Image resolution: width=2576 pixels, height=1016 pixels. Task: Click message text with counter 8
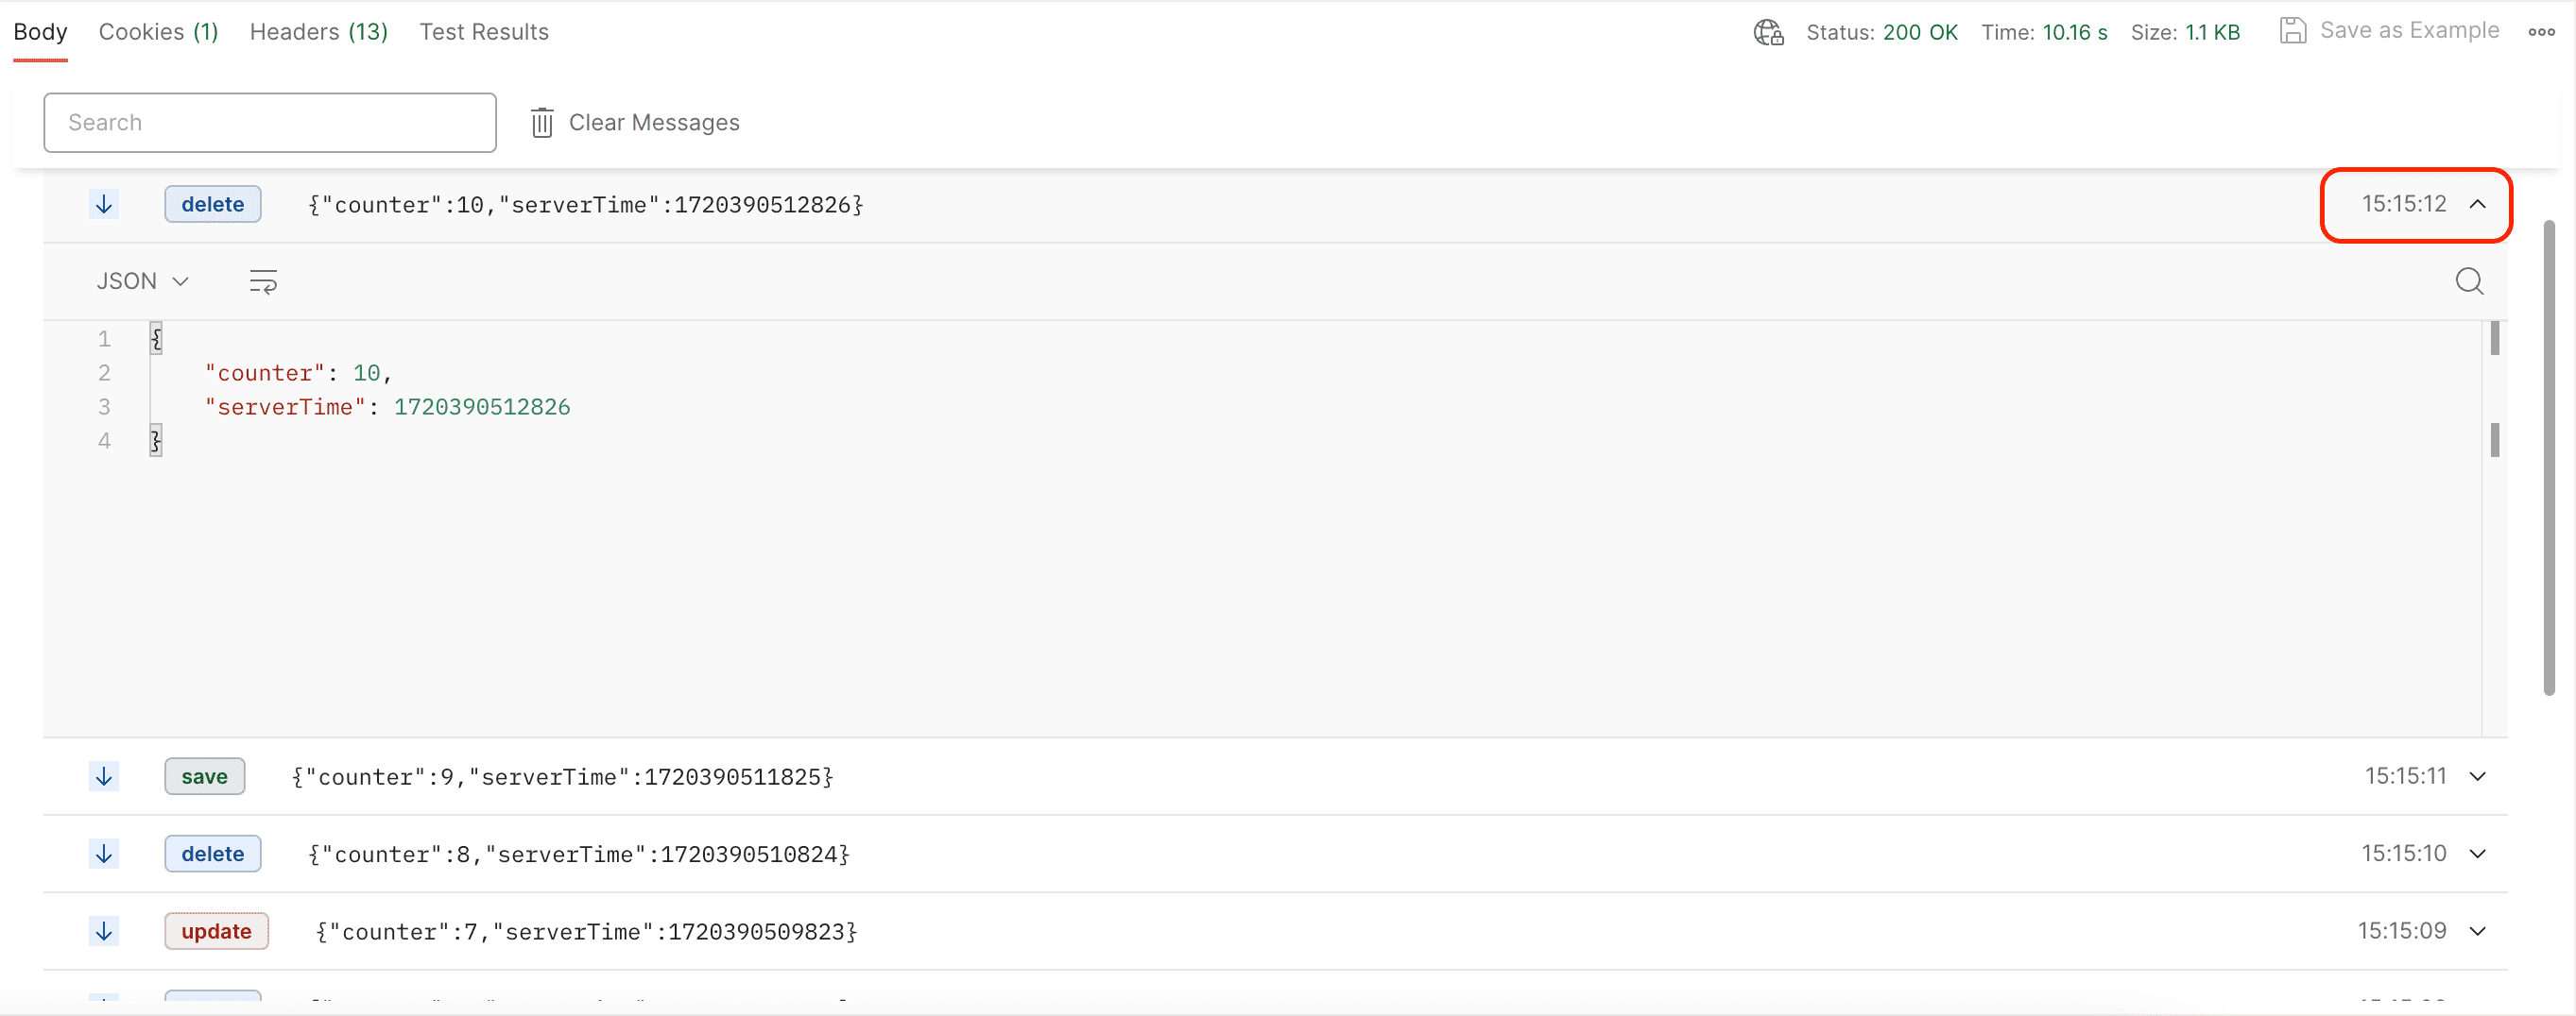tap(578, 855)
